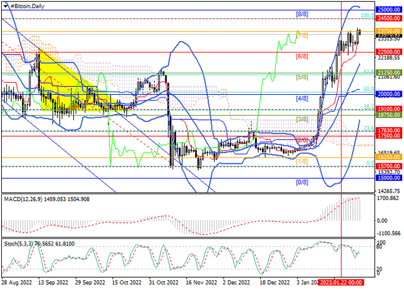Select the 17500.00 red price label
Screen dimensions: 404x289
coord(389,136)
